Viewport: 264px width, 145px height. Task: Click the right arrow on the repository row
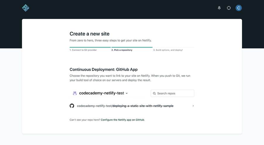[x=193, y=106]
